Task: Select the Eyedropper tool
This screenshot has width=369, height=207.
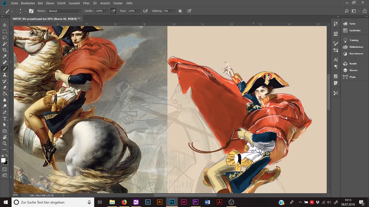Action: tap(5, 56)
